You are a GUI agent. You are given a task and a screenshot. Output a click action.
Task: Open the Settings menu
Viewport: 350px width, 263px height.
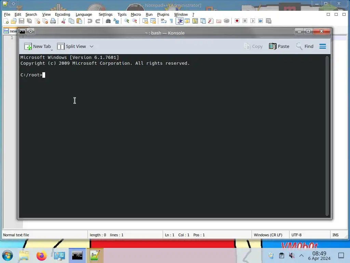coord(106,14)
